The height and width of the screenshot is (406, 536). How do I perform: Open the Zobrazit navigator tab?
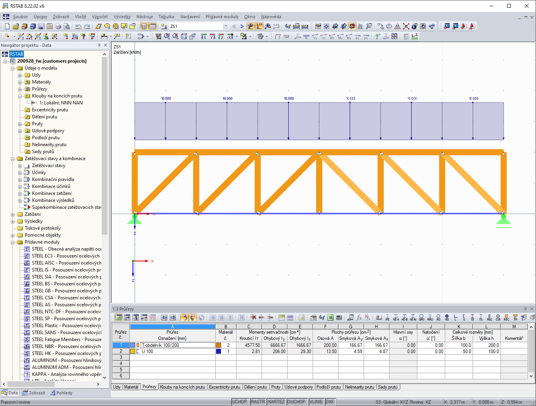click(x=34, y=393)
